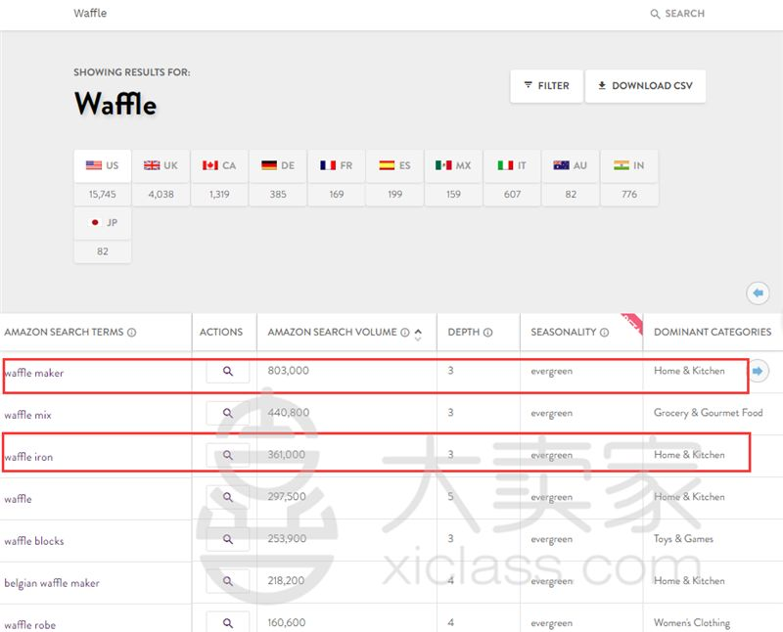The height and width of the screenshot is (632, 783).
Task: Click search action icon for waffle iron
Action: 228,455
